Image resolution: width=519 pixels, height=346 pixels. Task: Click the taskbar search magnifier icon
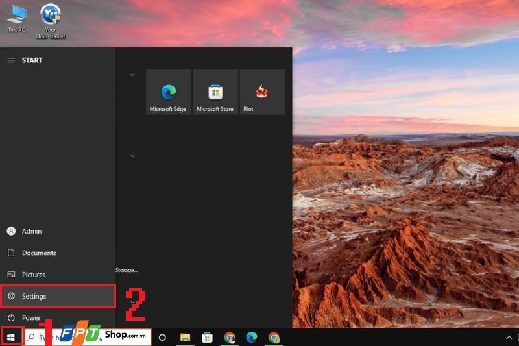click(x=31, y=338)
